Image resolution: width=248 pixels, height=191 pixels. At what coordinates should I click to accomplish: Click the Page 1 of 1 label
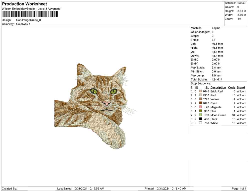[238, 188]
